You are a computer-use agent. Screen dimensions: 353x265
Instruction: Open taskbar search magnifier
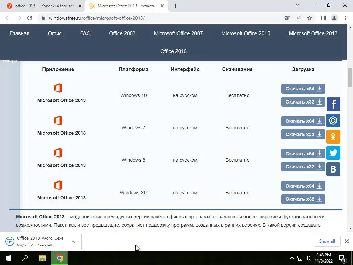coord(25,258)
